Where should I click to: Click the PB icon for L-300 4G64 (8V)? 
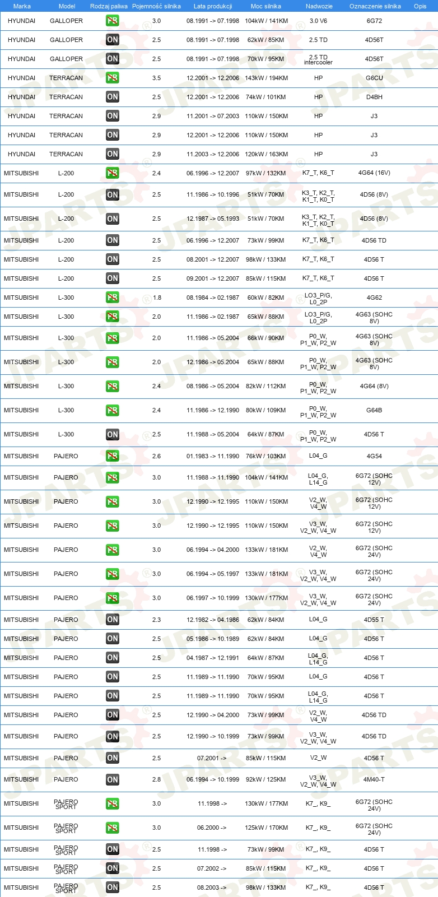pyautogui.click(x=113, y=387)
